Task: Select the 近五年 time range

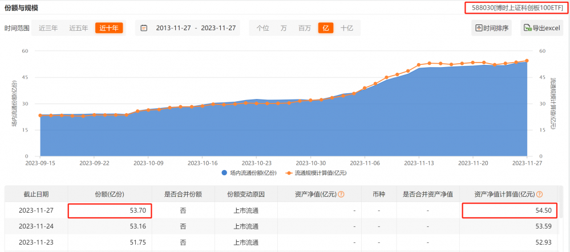Action: pyautogui.click(x=79, y=28)
